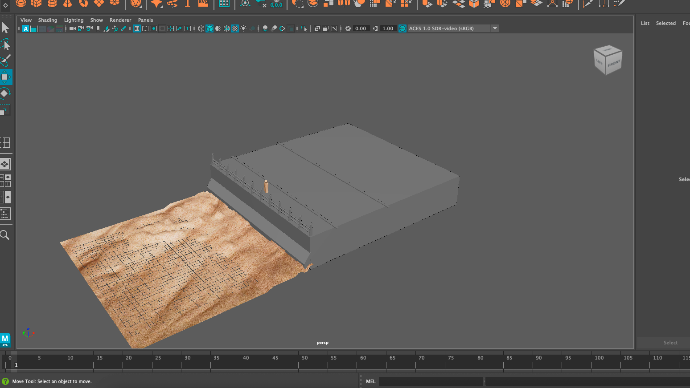Click the MEL script type label
Viewport: 690px width, 388px height.
371,381
